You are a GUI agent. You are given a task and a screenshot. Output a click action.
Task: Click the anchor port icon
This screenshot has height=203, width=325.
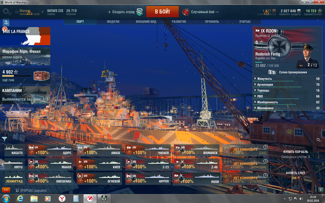pyautogui.click(x=6, y=22)
